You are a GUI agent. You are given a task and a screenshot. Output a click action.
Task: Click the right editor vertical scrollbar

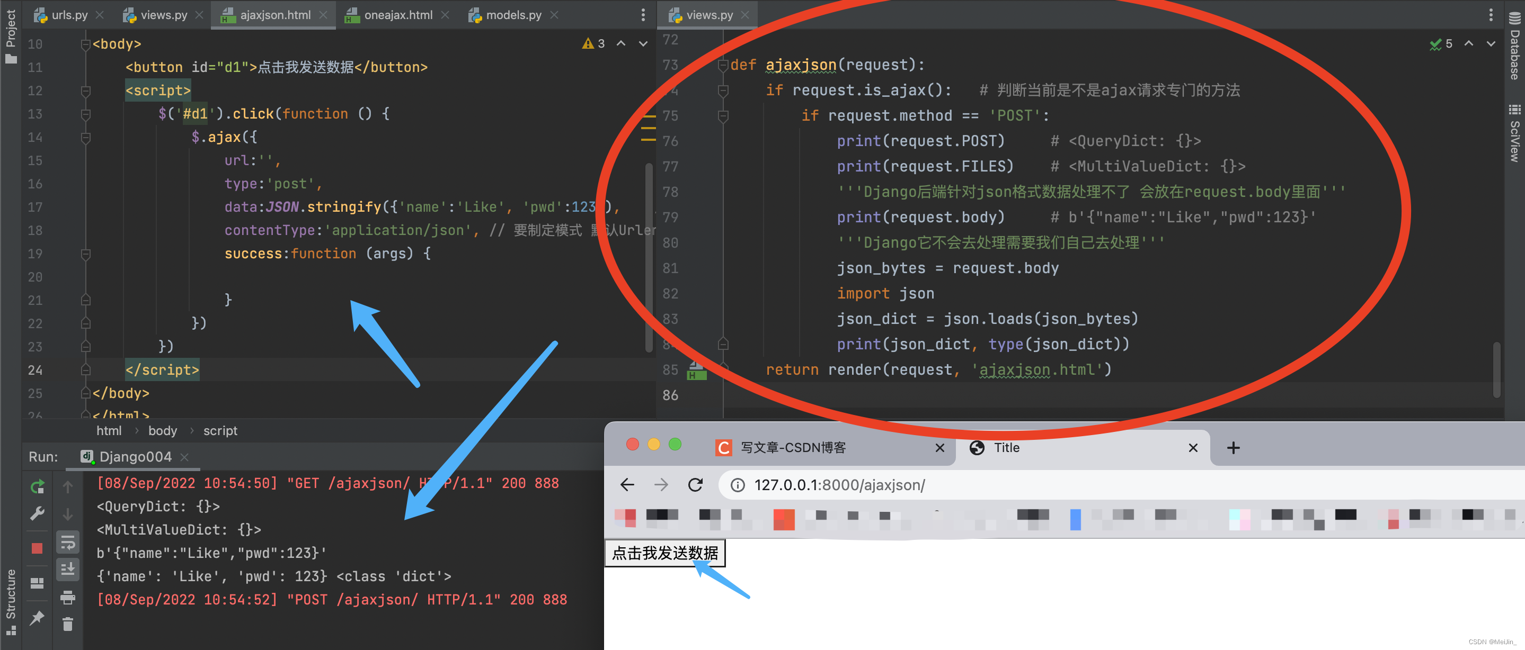1496,369
